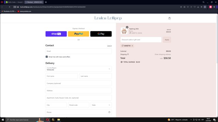Focus the Discount code or gift card field
Viewport: 218px width, 122px height.
[x=141, y=40]
